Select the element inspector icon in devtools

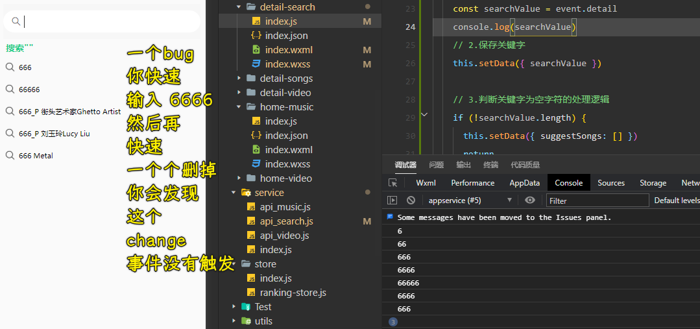pos(393,182)
